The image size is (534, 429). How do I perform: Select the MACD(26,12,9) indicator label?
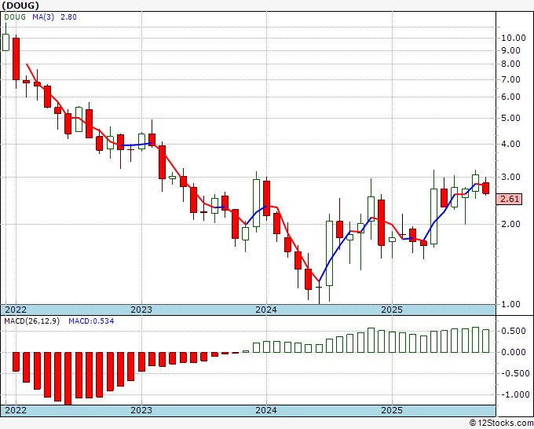(33, 321)
